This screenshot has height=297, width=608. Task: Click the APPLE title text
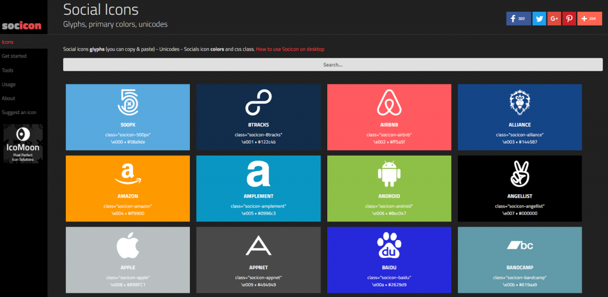coord(128,268)
